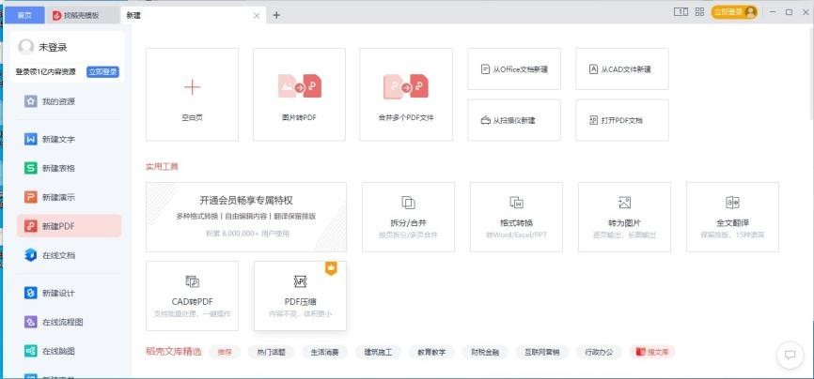
Task: Click the teal 在线脑图 icon
Action: tap(31, 351)
